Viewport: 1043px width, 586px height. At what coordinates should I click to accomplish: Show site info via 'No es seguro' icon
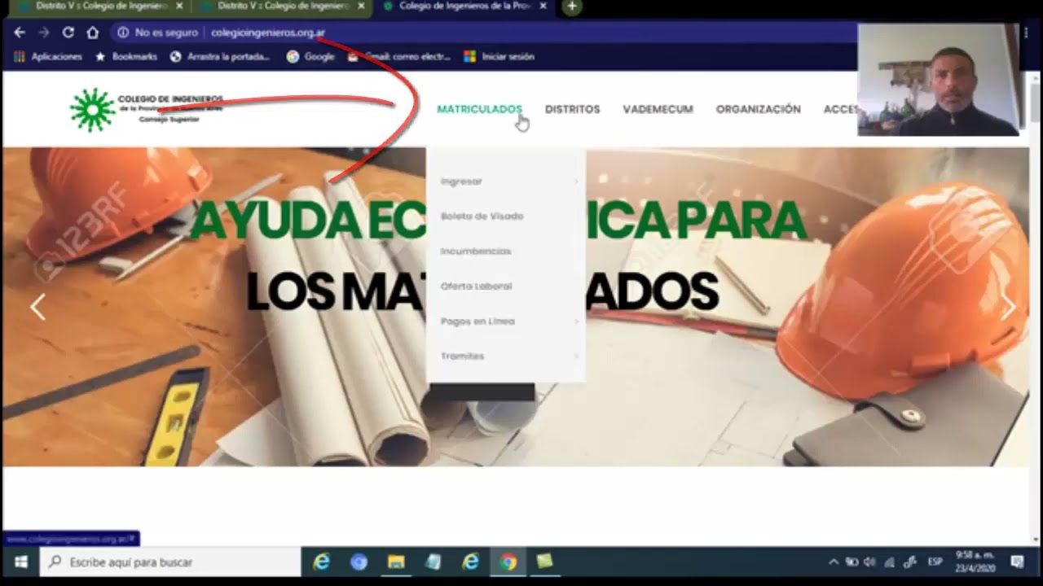(x=123, y=33)
